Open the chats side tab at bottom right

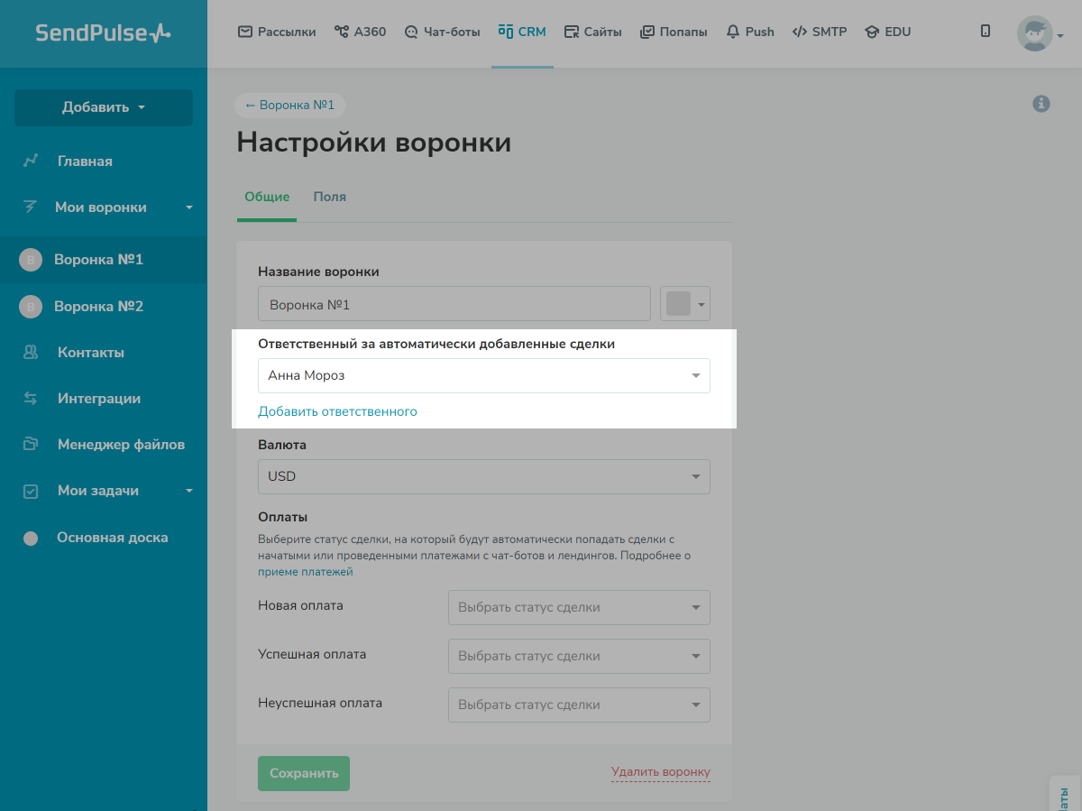(1066, 794)
